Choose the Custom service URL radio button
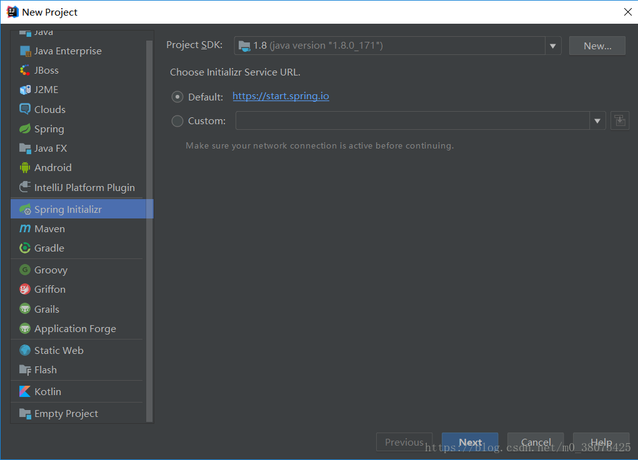 [177, 120]
